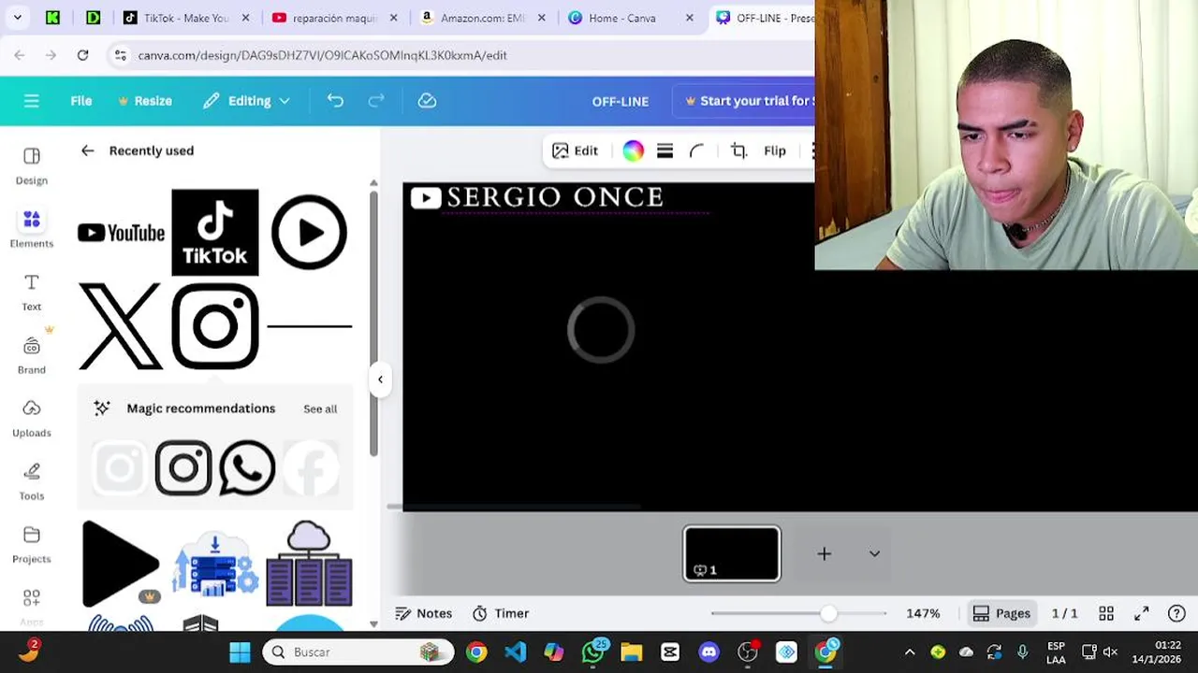Select the SERGIO ONCE text on canvas

pos(555,197)
